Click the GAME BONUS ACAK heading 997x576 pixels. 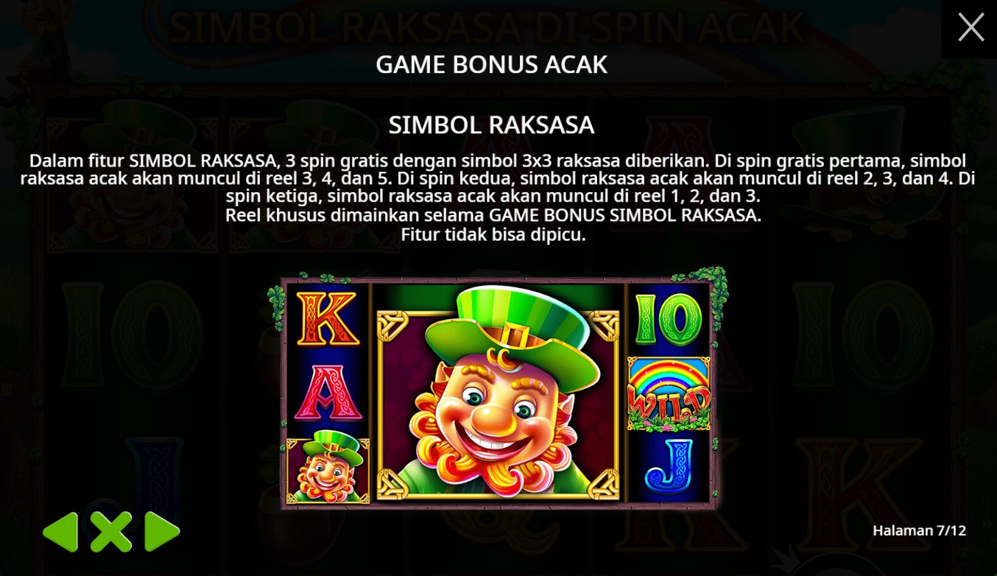click(492, 64)
